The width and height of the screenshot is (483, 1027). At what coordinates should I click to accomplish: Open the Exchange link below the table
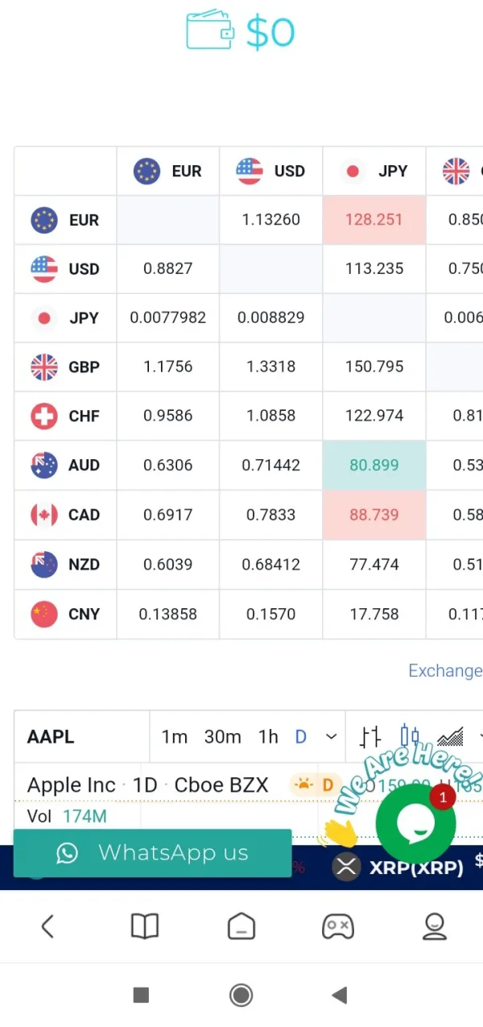tap(445, 671)
